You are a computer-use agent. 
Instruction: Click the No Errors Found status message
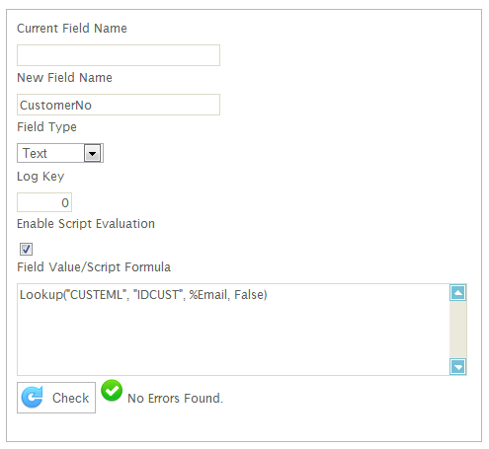[x=175, y=399]
